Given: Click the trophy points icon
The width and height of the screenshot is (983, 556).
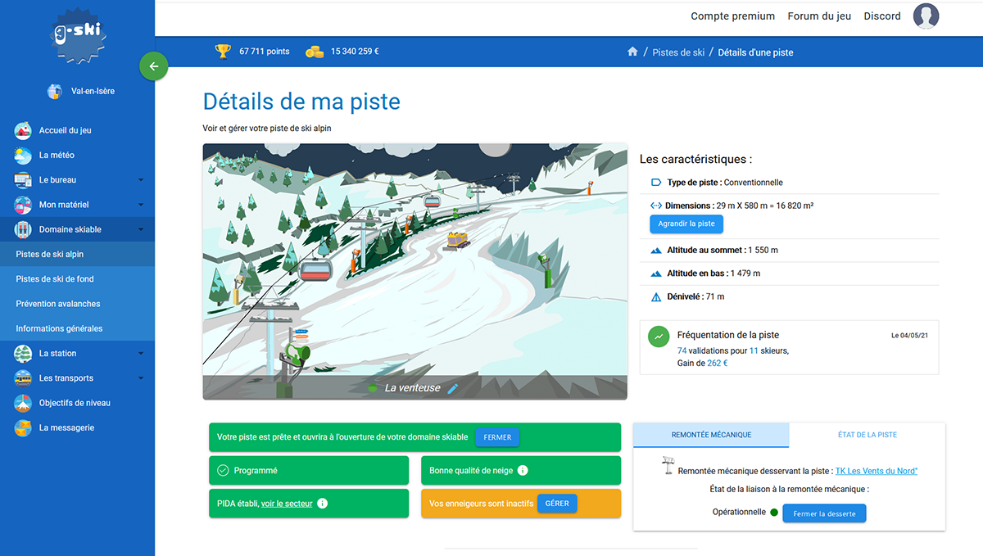Looking at the screenshot, I should tap(223, 52).
